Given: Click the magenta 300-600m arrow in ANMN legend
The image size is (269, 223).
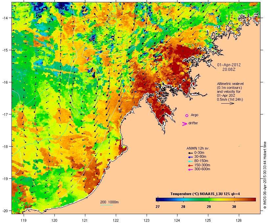Looking at the screenshot, I should (190, 170).
